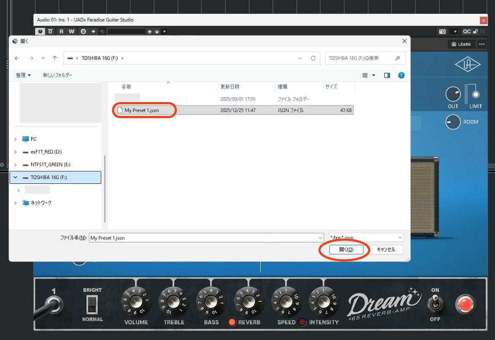495x340 pixels.
Task: Toggle the preview pane icon
Action: click(387, 75)
